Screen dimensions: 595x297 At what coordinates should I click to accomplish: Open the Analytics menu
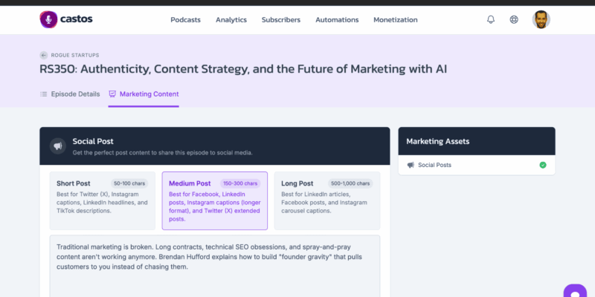pyautogui.click(x=231, y=20)
